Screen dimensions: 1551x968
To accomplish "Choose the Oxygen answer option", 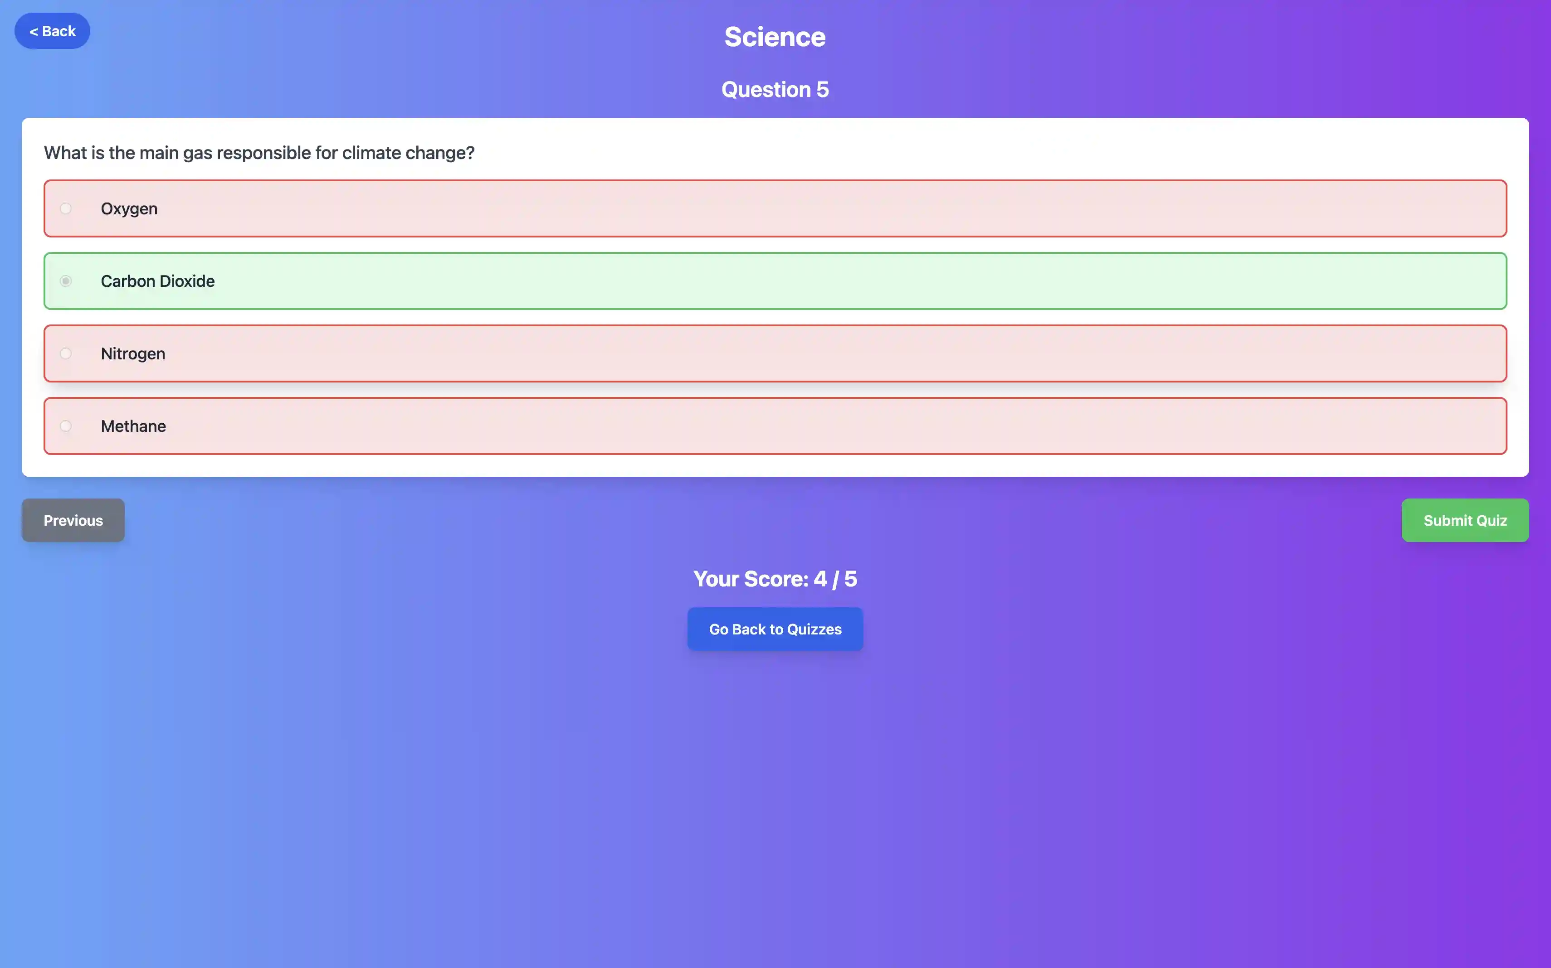I will pyautogui.click(x=775, y=208).
